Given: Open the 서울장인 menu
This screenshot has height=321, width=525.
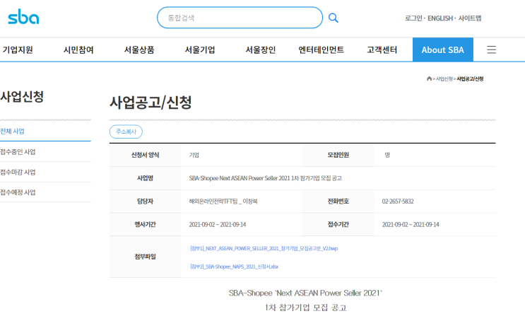Looking at the screenshot, I should pos(261,50).
